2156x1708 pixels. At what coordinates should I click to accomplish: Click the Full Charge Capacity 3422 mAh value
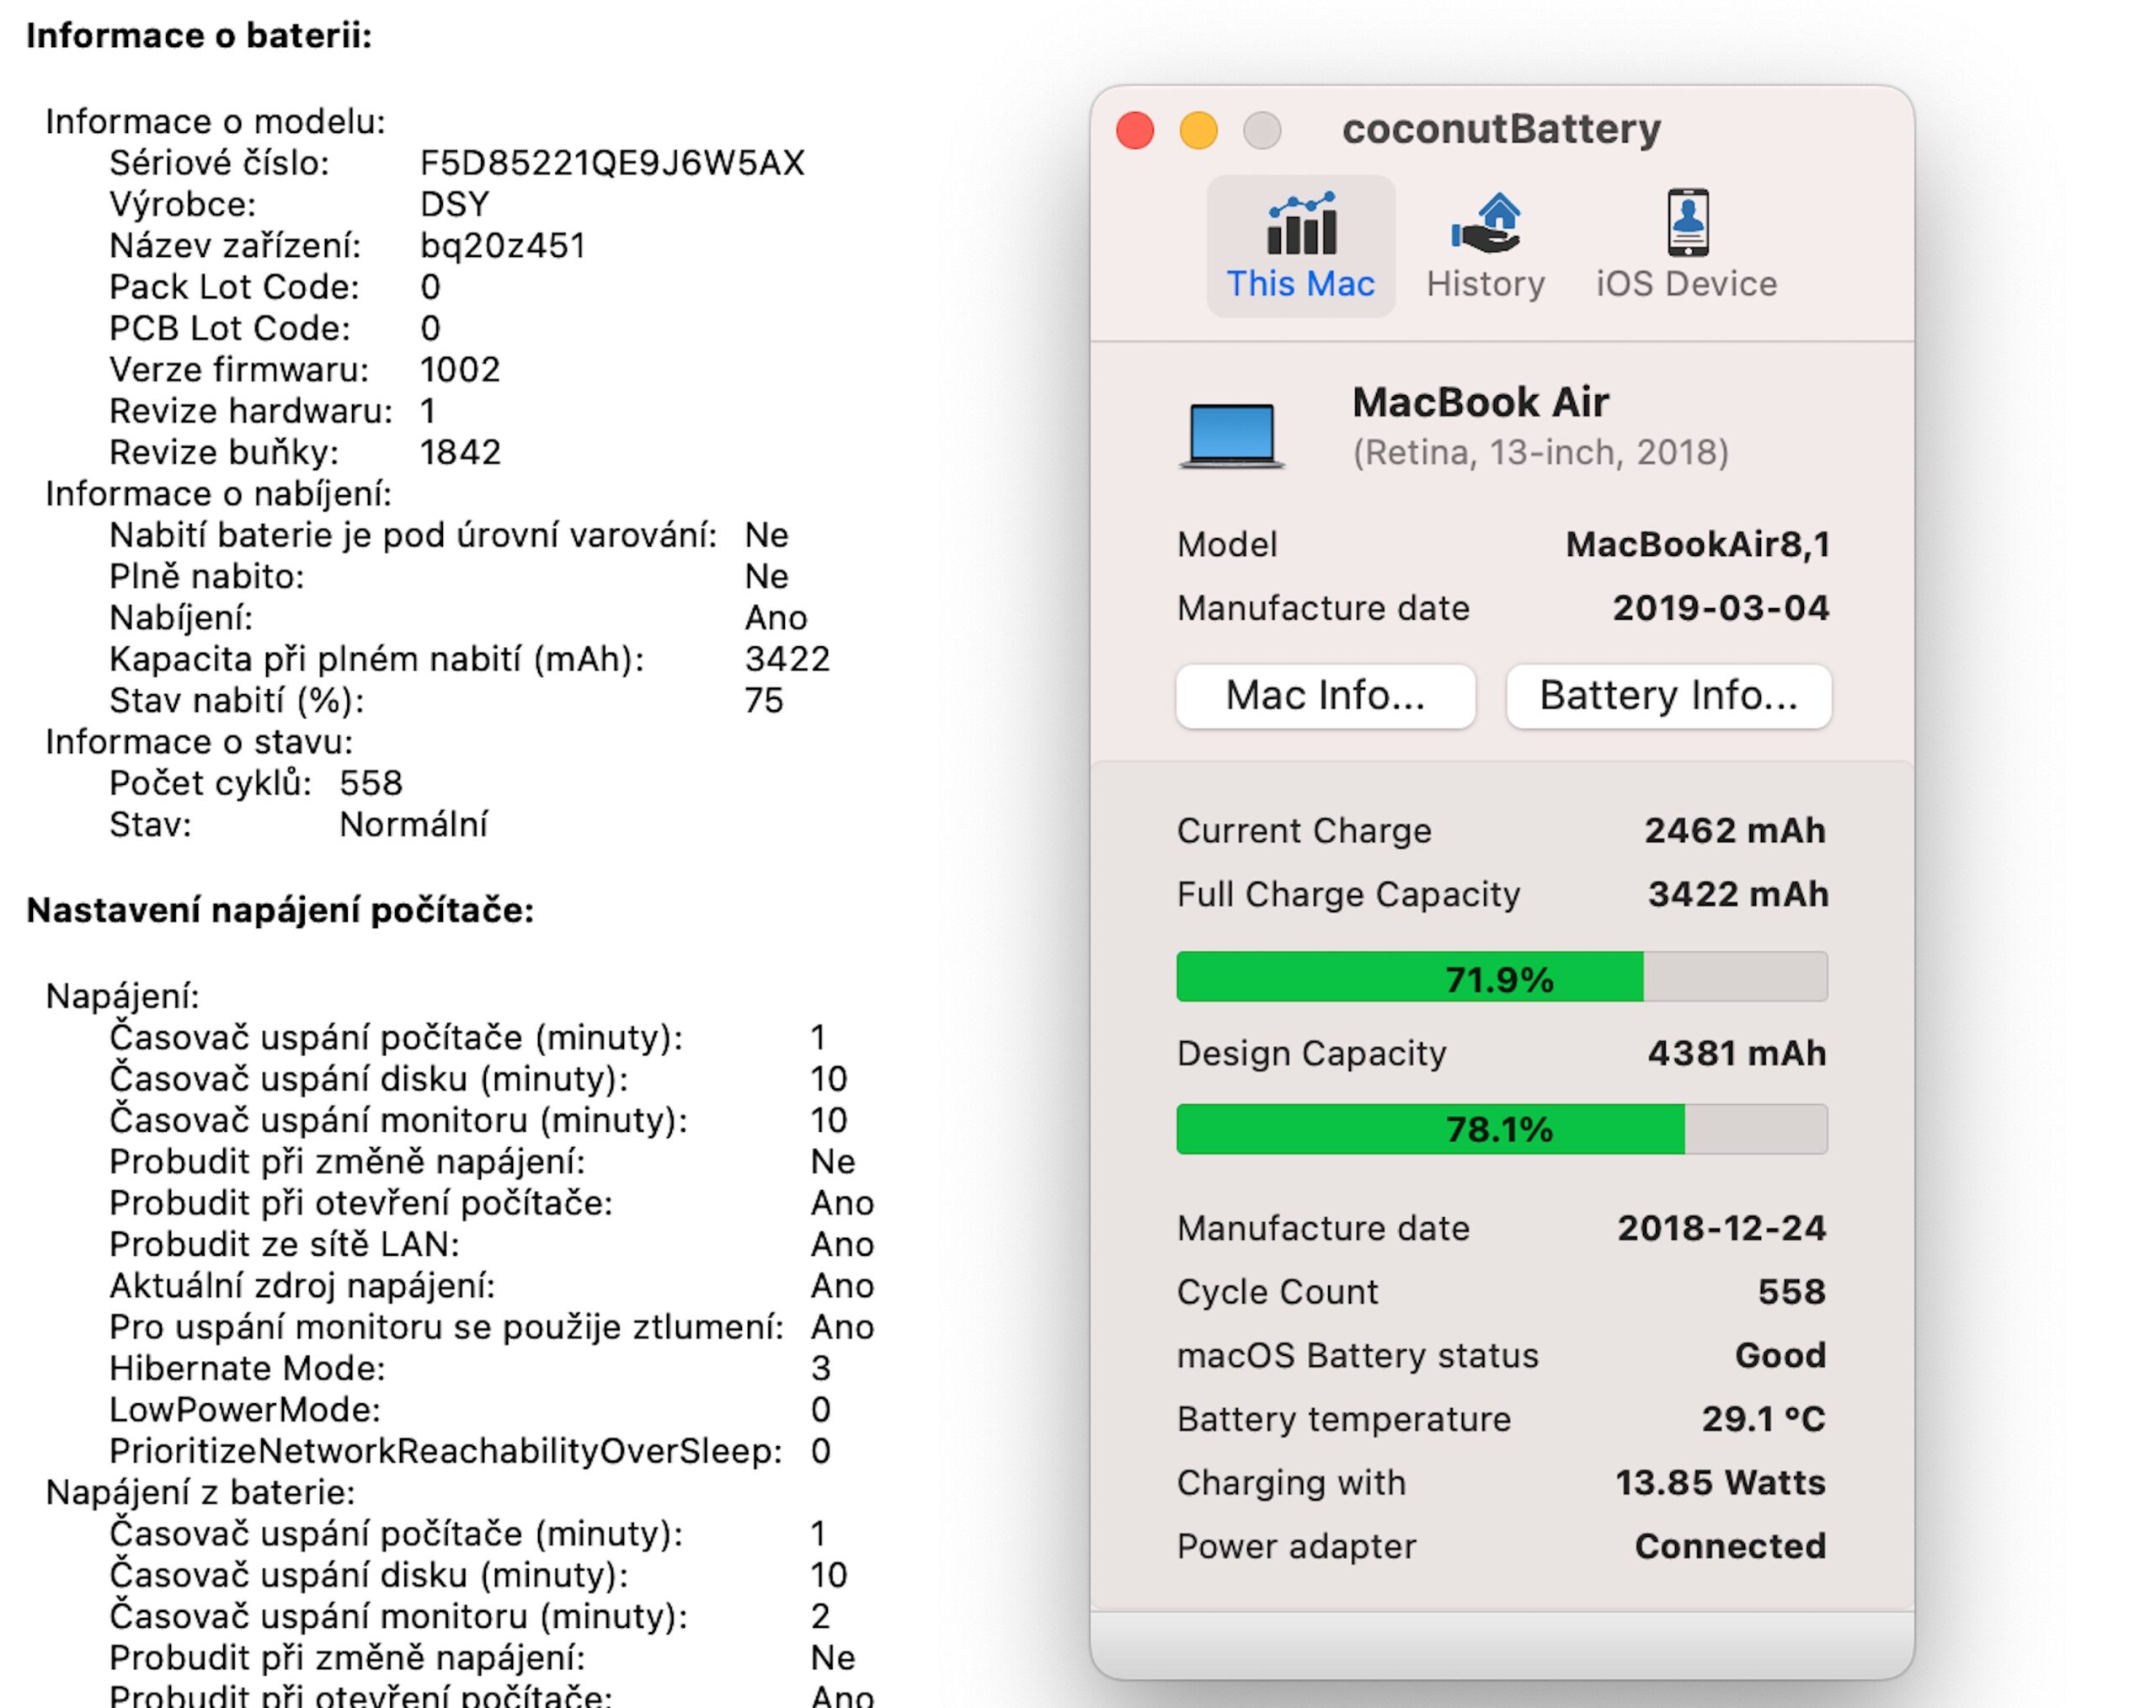(x=1738, y=894)
